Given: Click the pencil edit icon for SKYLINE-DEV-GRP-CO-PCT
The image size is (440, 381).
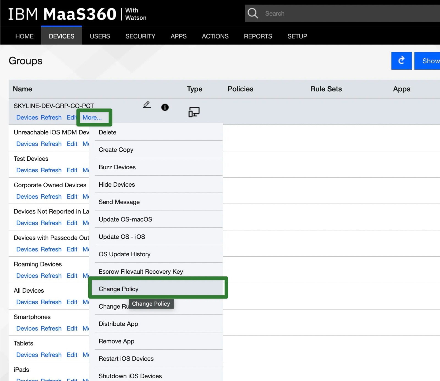Looking at the screenshot, I should 147,105.
